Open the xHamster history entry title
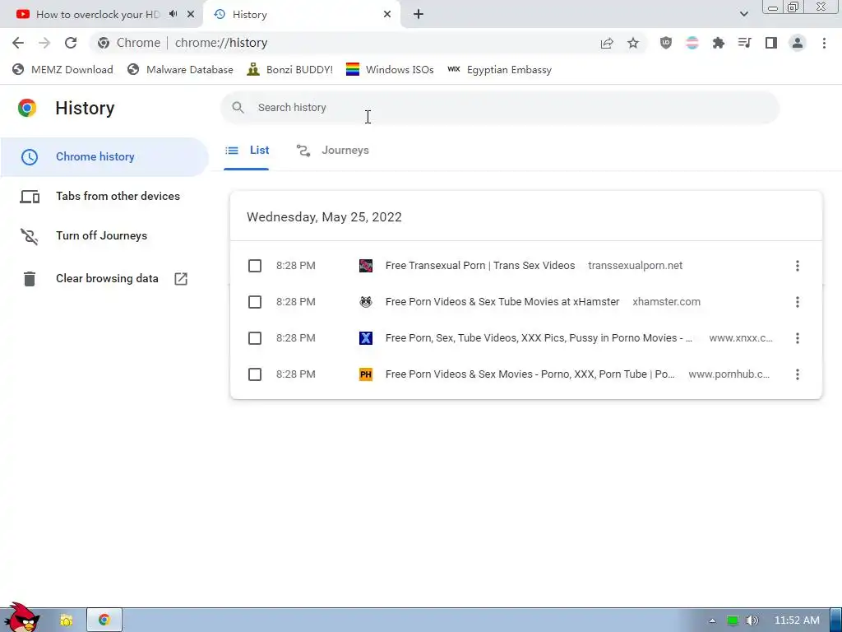Viewport: 842px width, 632px height. pyautogui.click(x=502, y=302)
